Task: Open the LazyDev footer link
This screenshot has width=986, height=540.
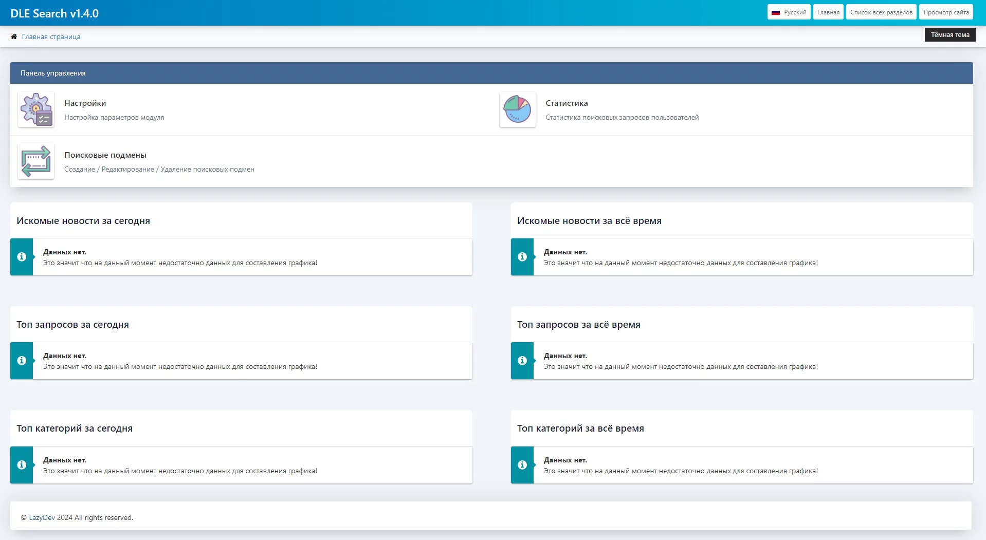Action: 42,517
